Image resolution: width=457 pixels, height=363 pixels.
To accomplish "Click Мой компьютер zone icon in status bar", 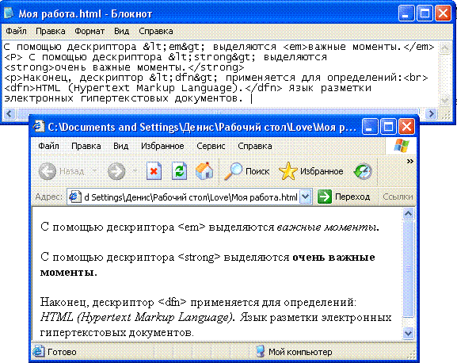I will point(261,352).
